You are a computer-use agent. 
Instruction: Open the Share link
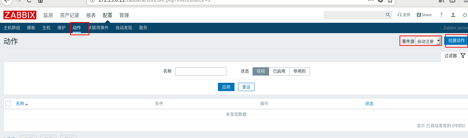424,15
